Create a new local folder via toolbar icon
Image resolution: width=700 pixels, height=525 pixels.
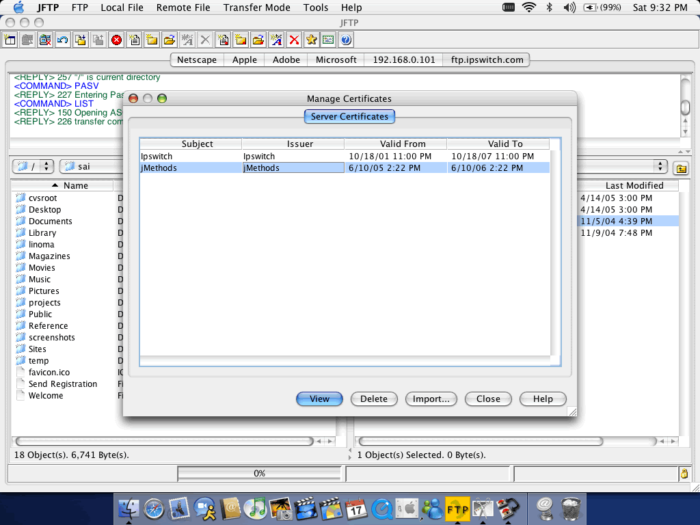coord(152,40)
